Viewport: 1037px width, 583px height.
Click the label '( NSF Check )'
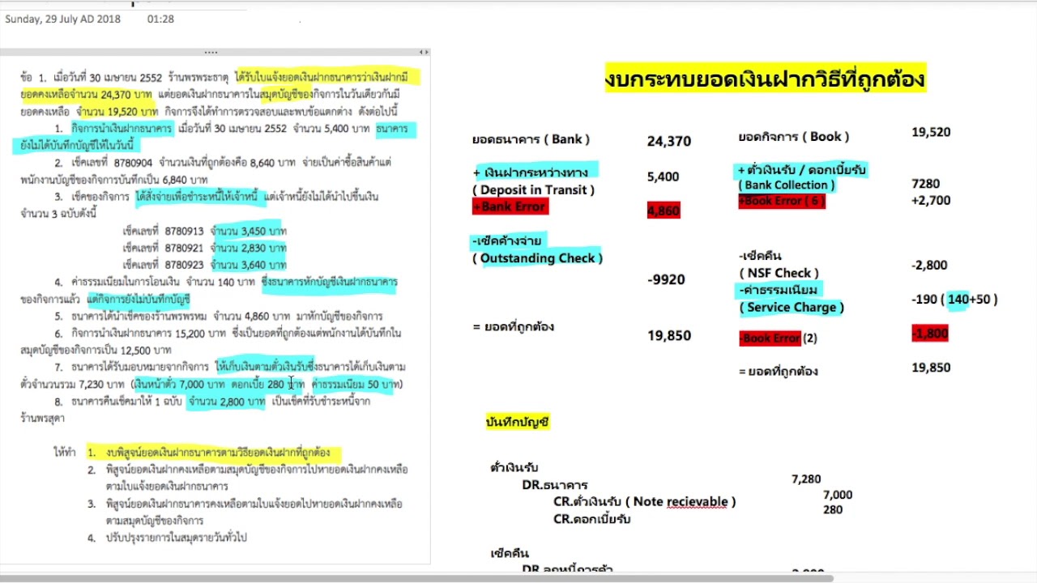(x=779, y=273)
